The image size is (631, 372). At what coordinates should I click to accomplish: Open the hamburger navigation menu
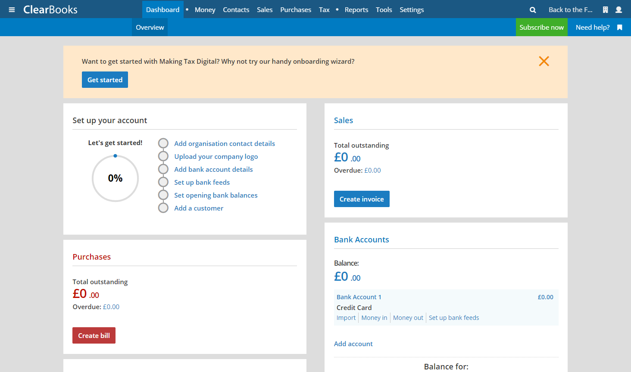(12, 9)
